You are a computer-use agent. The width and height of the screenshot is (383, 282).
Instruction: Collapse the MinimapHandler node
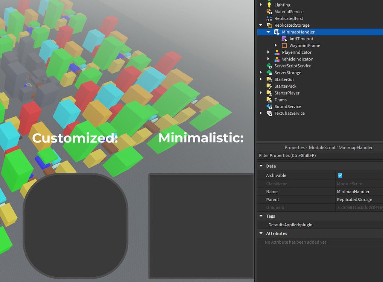[268, 32]
